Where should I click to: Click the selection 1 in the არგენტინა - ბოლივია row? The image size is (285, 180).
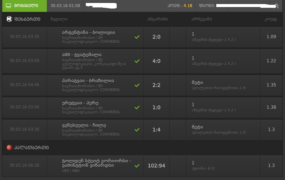(x=193, y=34)
